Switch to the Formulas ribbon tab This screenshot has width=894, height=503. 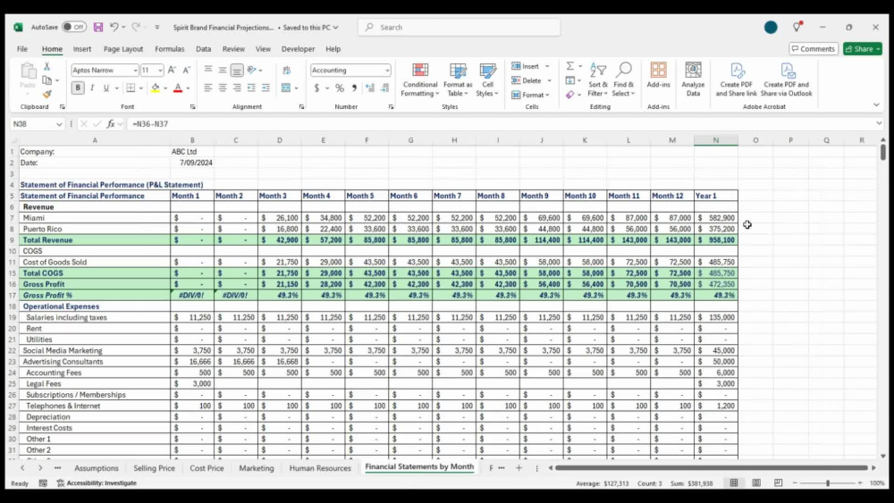pyautogui.click(x=169, y=49)
